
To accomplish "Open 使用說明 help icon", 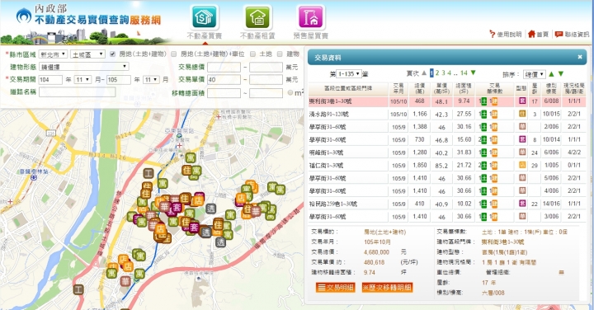I will pos(492,34).
